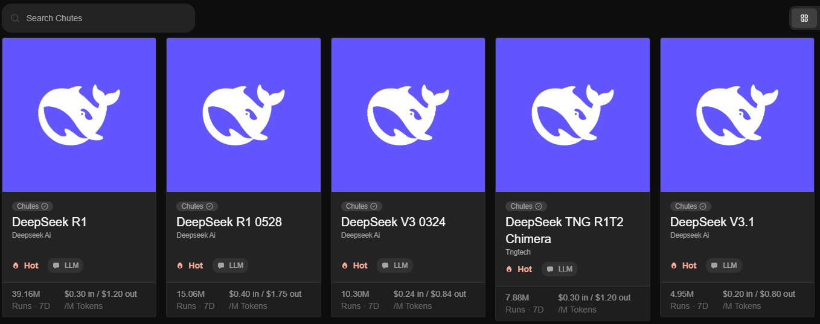The width and height of the screenshot is (820, 324).
Task: Select the DeepSeek V3.1 title
Action: pyautogui.click(x=712, y=222)
